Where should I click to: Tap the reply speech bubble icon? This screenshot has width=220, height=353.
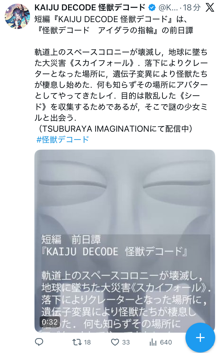(x=39, y=342)
